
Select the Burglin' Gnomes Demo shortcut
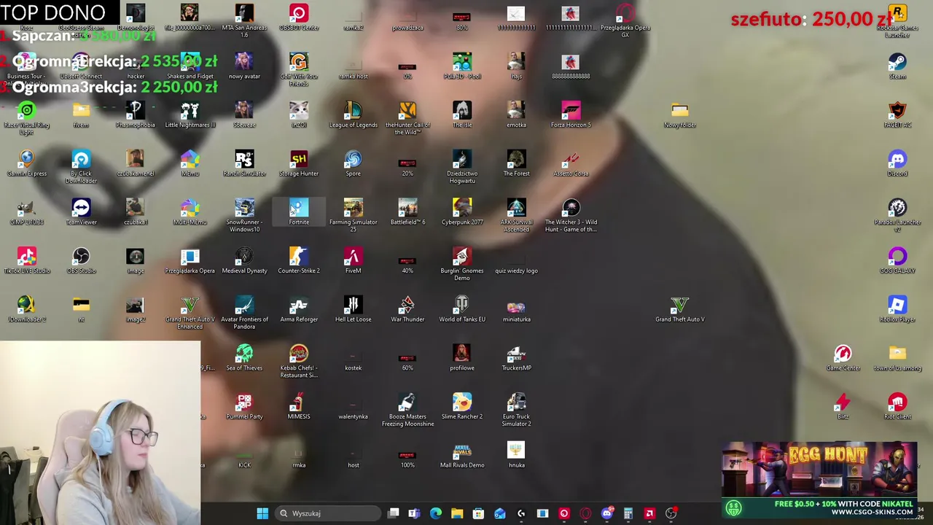[462, 263]
